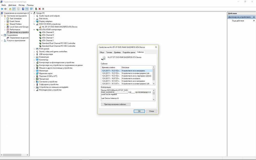
Task: Click the left pane horizontal scrollbar thumb
Action: [x=12, y=155]
